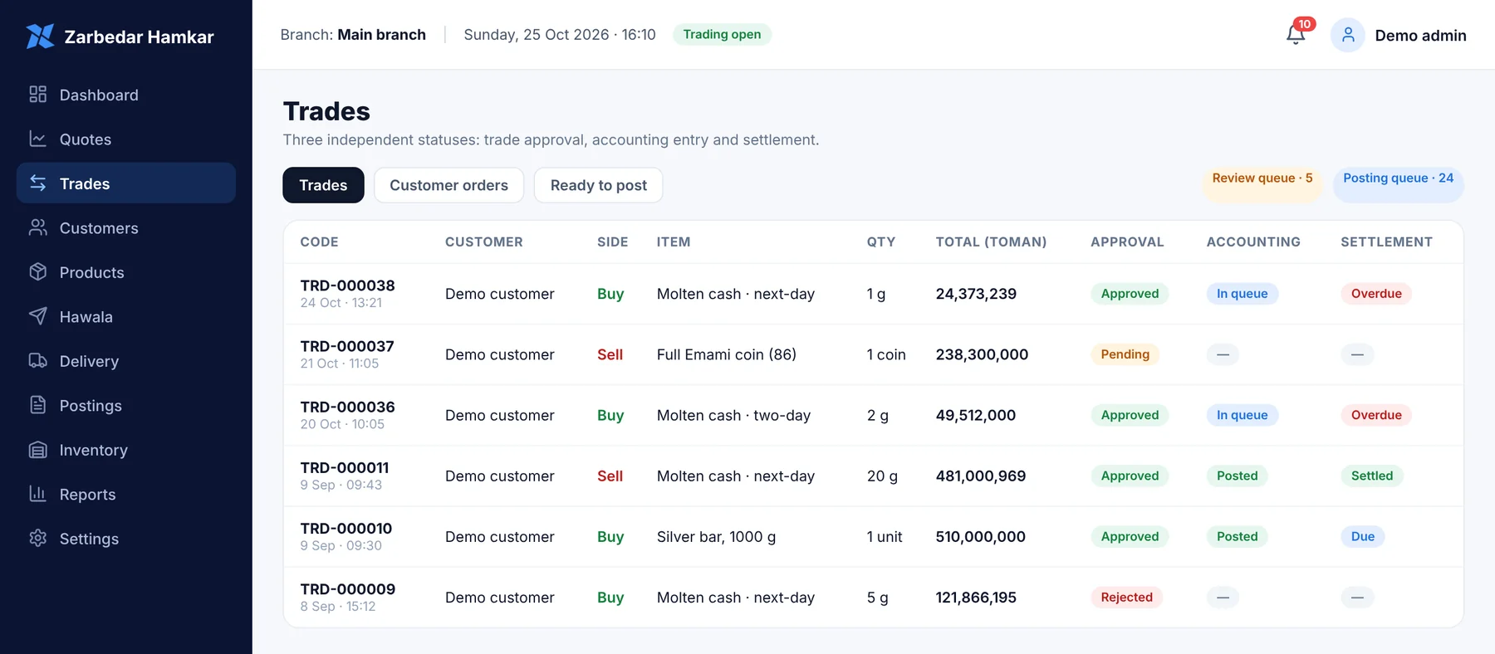Open Hawala via paper-plane icon
1495x654 pixels.
click(37, 316)
